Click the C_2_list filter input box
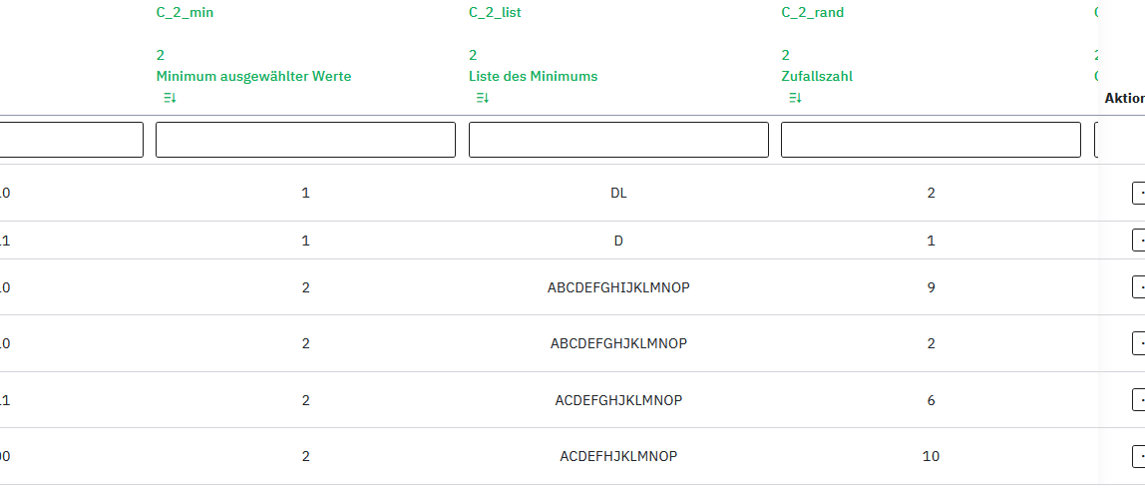This screenshot has width=1145, height=493. click(618, 140)
